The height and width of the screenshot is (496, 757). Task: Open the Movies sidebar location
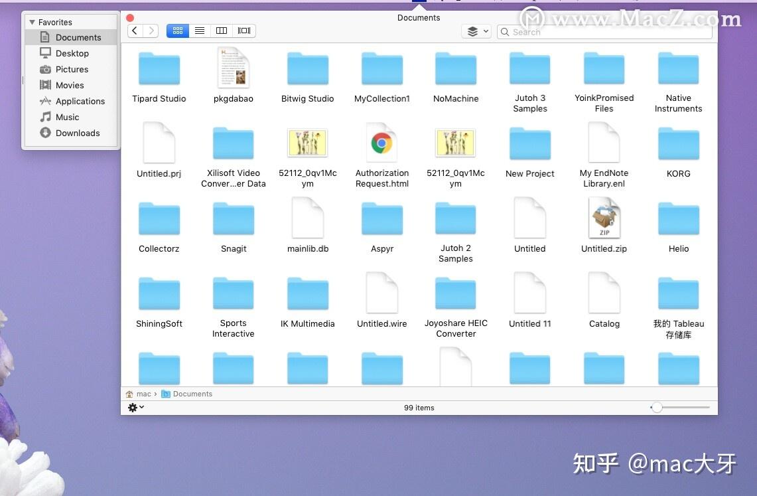(68, 85)
